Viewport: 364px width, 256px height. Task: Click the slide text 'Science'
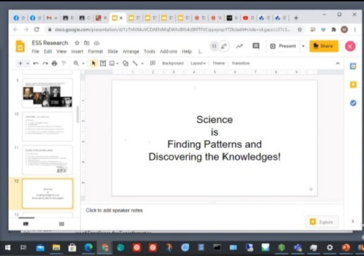214,119
